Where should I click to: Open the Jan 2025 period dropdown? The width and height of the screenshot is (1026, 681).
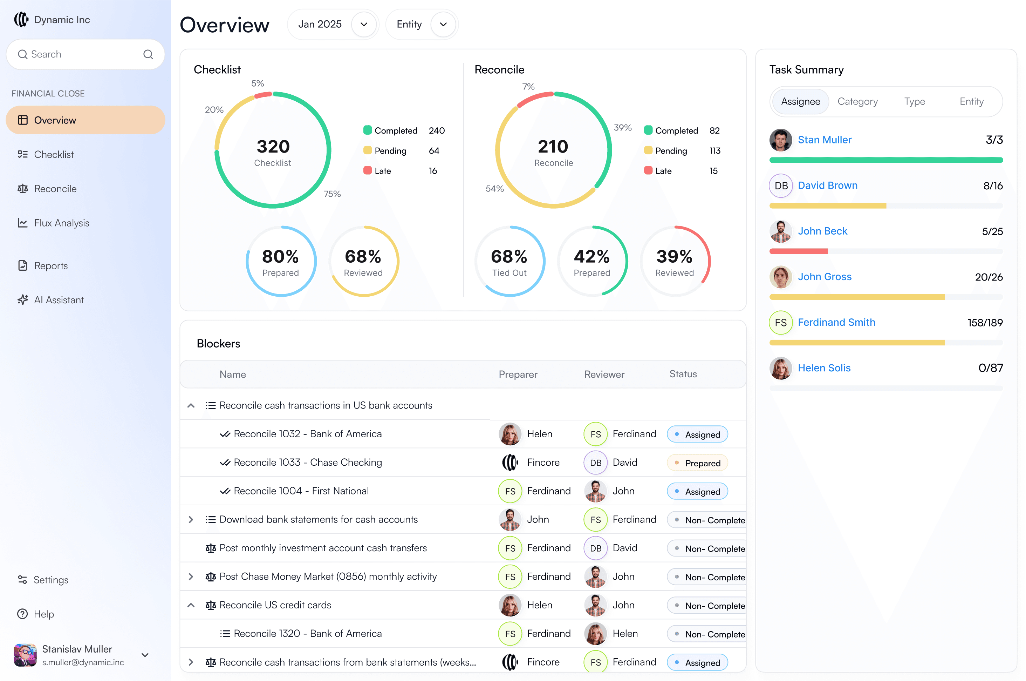[364, 24]
